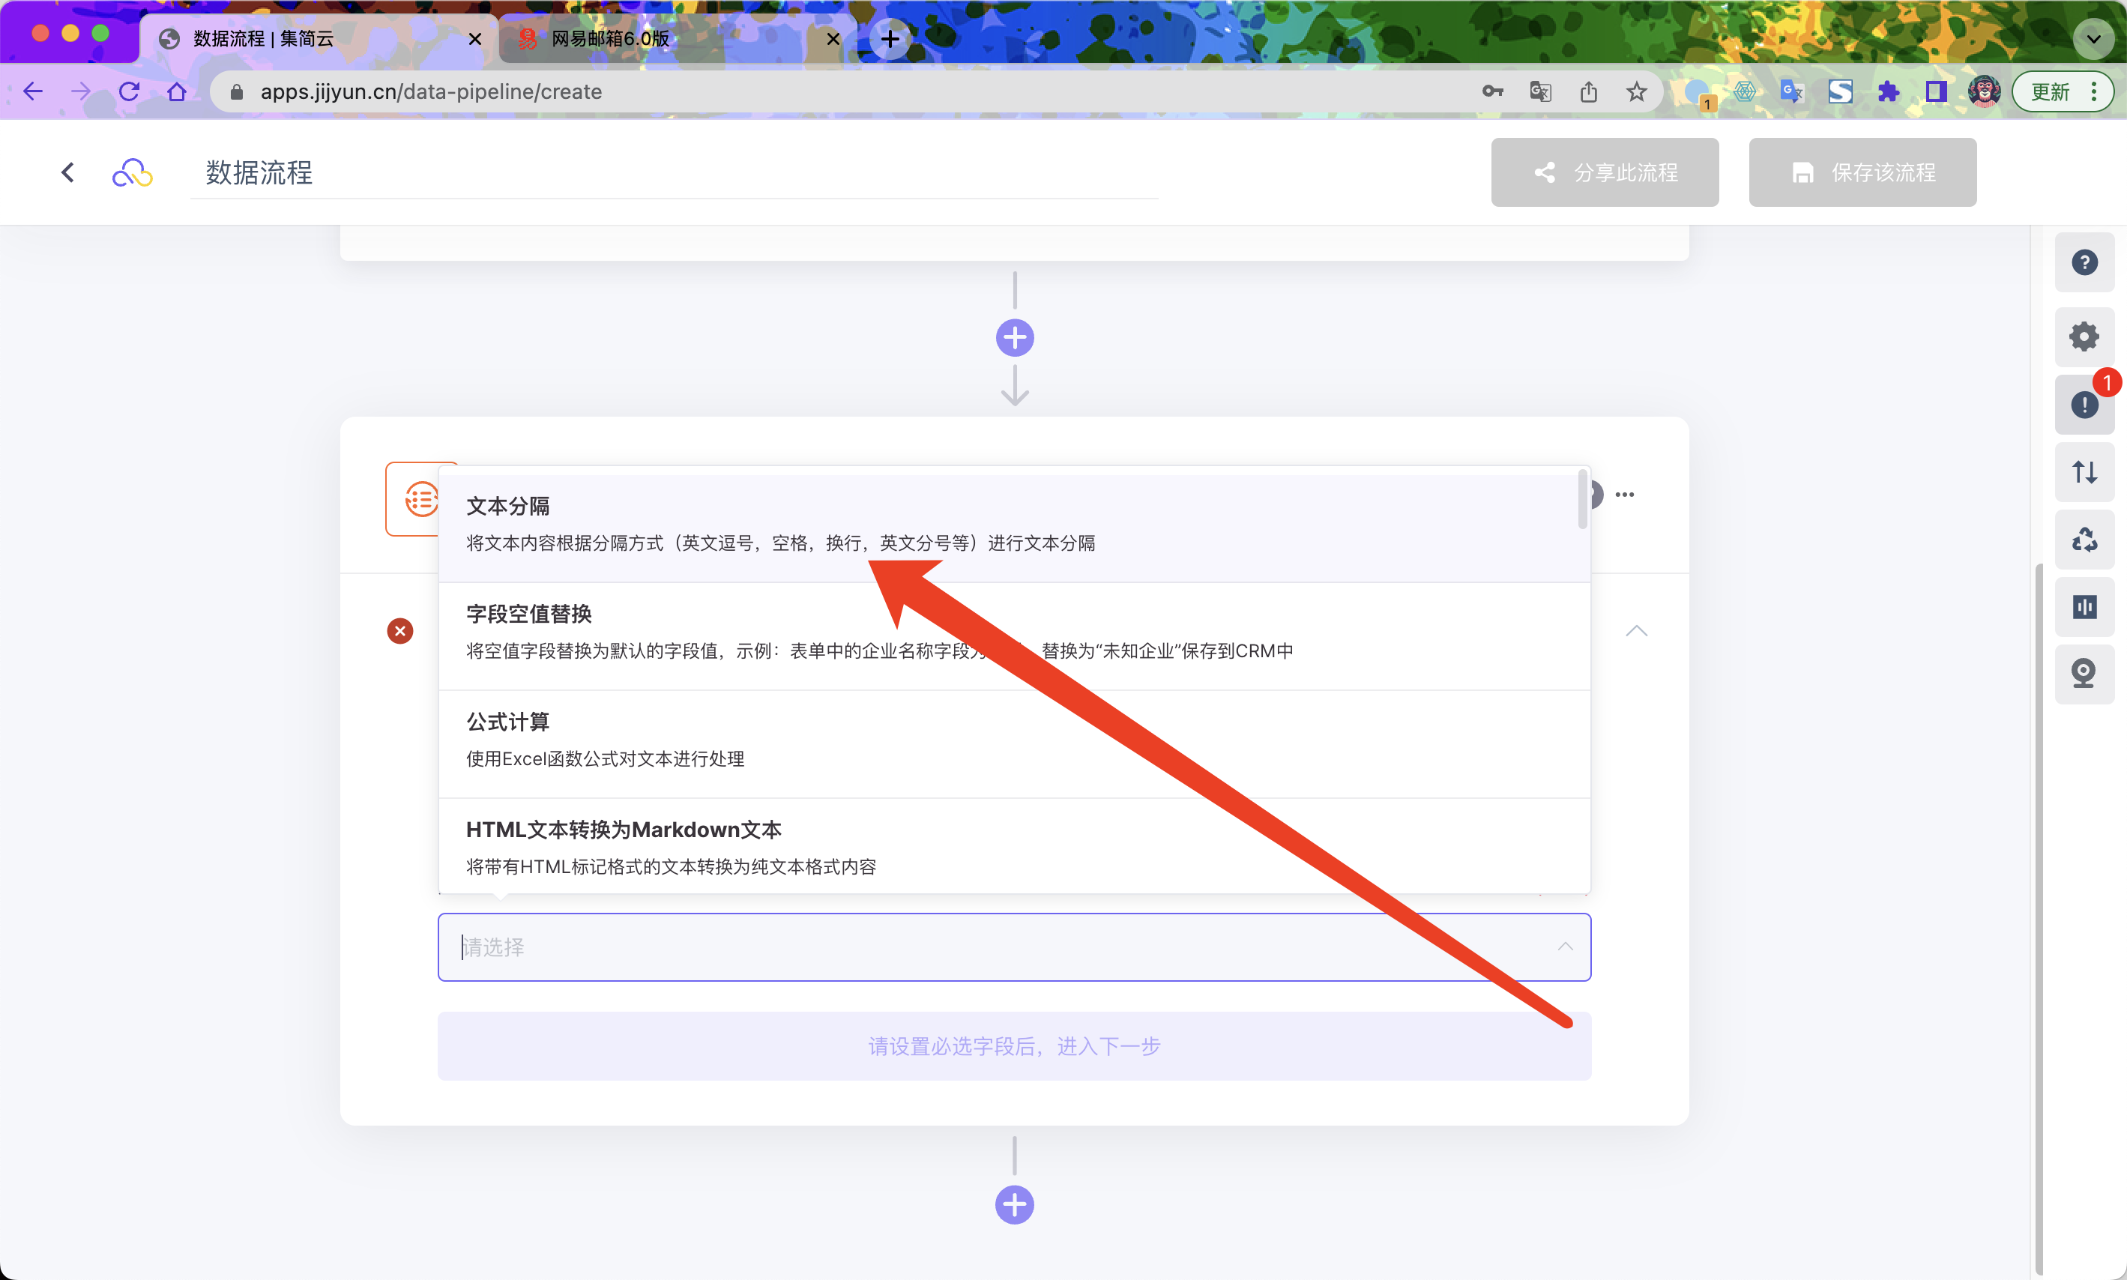The height and width of the screenshot is (1280, 2127).
Task: Click the 保存该流程 button
Action: pos(1862,172)
